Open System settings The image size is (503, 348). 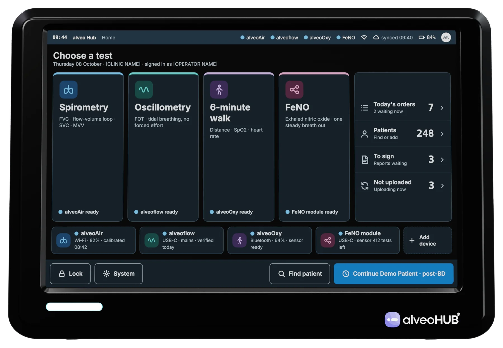tap(118, 274)
